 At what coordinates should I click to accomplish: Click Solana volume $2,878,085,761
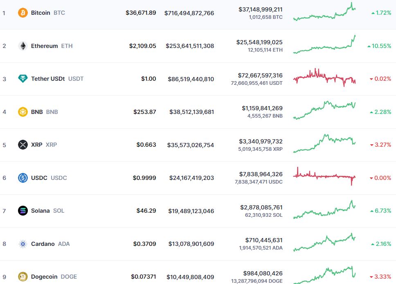tap(261, 207)
